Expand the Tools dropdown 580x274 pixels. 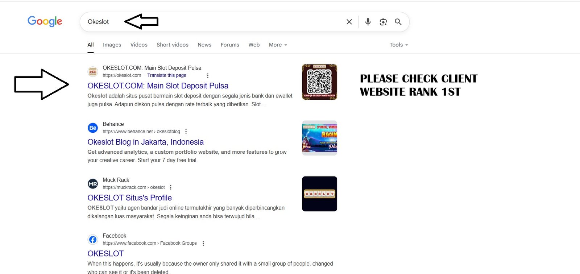(x=399, y=45)
